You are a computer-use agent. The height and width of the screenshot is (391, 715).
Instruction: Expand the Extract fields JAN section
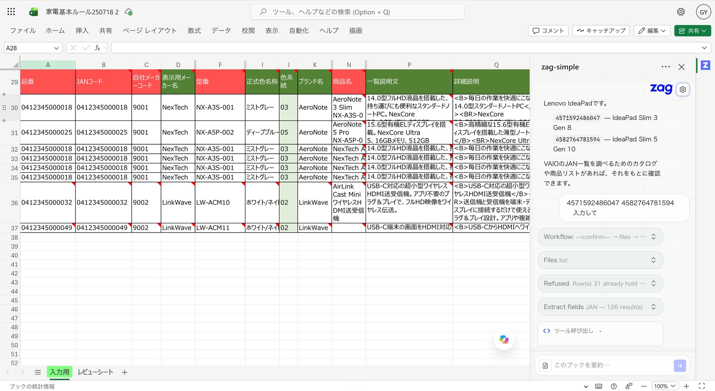tap(600, 307)
